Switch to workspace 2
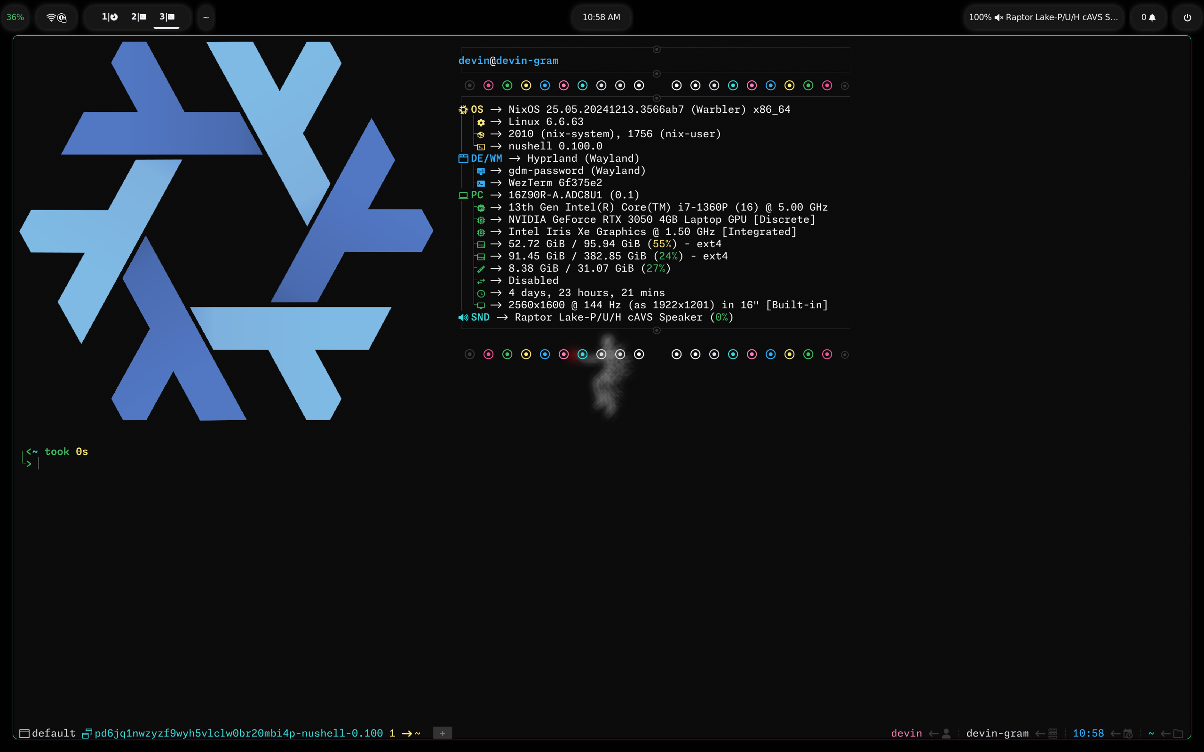 tap(138, 17)
